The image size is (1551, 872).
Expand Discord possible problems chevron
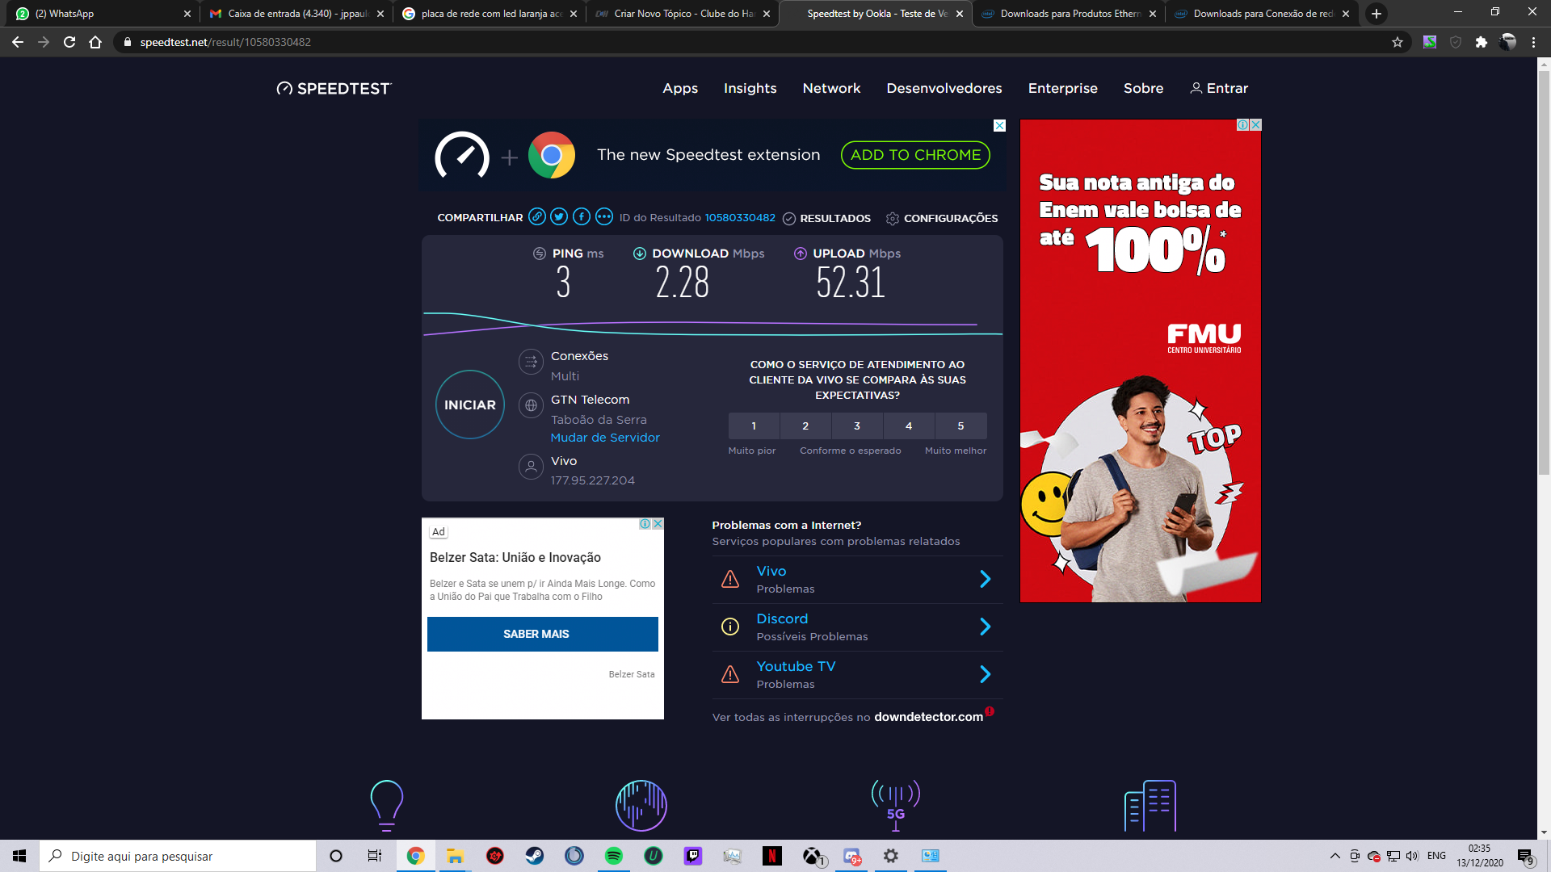985,627
